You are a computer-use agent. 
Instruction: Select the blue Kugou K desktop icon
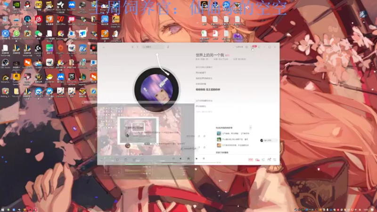point(5,35)
